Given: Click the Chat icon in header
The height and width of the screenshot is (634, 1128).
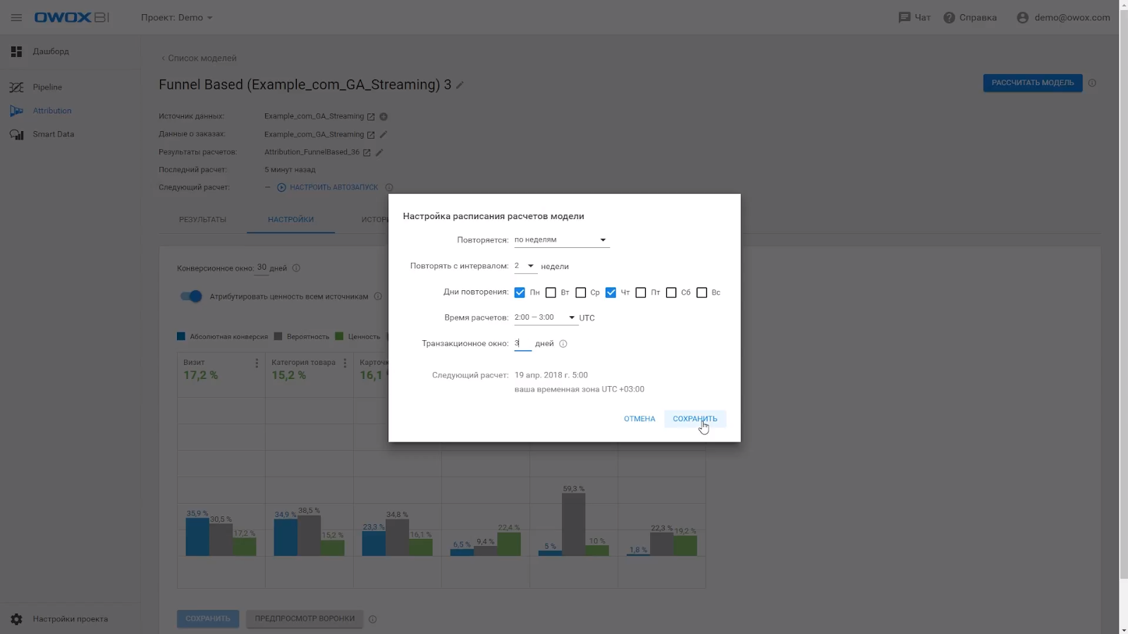Looking at the screenshot, I should coord(904,18).
